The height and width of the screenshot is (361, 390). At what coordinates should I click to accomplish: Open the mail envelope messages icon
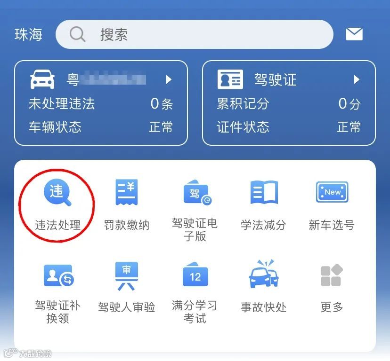tap(354, 34)
